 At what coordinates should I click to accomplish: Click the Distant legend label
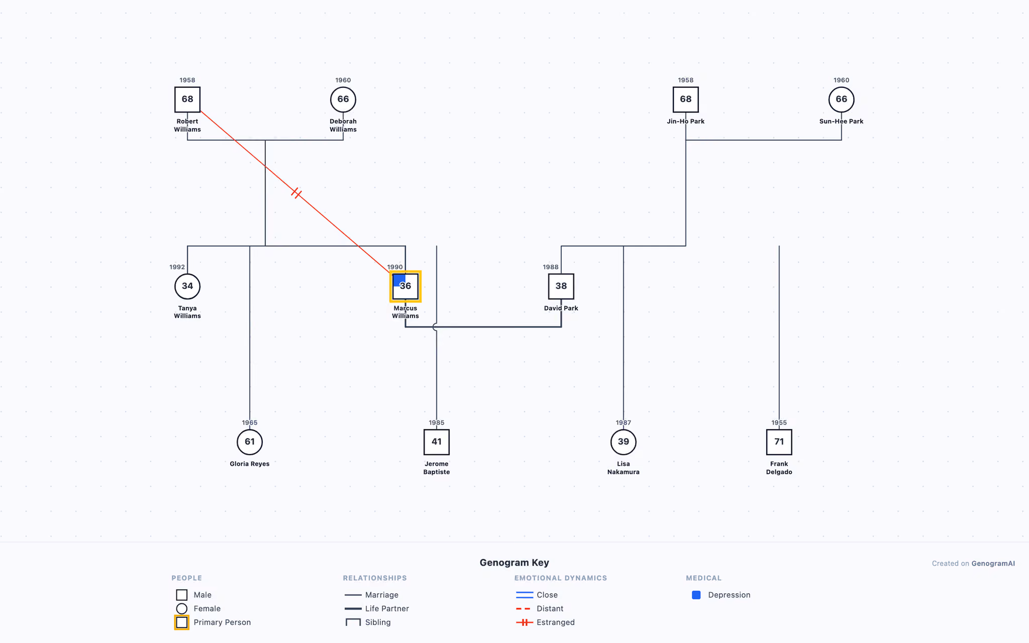pyautogui.click(x=550, y=608)
